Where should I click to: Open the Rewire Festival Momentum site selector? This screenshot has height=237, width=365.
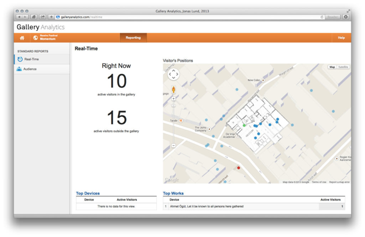point(46,38)
